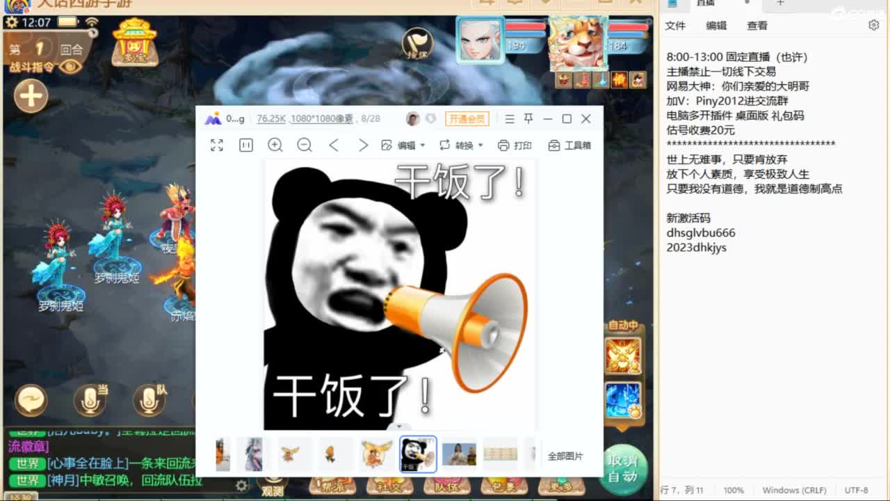Click the 估号收费20元 text line
This screenshot has width=890, height=501.
tap(701, 130)
